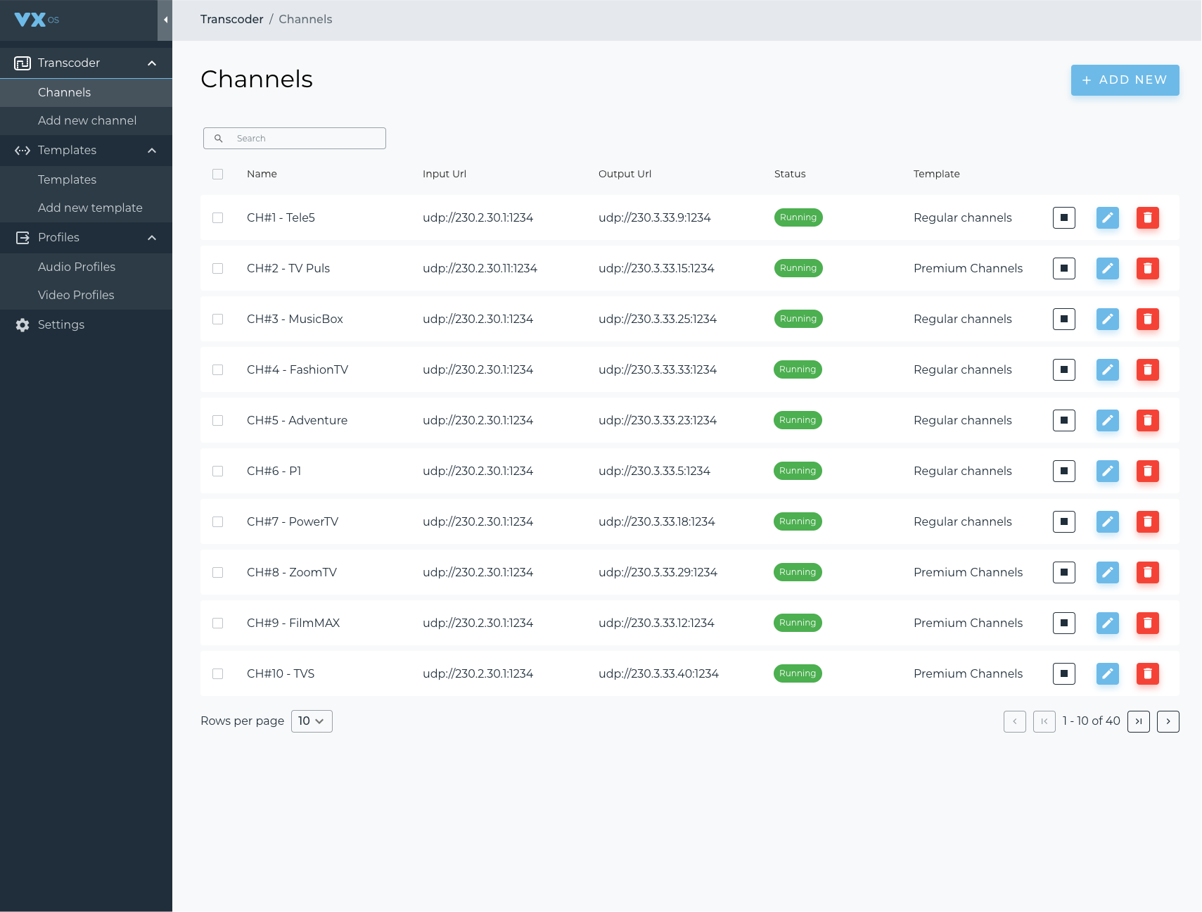Stop the CH#5 - Adventure channel
Image resolution: width=1202 pixels, height=912 pixels.
tap(1063, 420)
